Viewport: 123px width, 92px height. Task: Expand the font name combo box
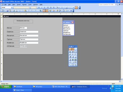tap(29, 7)
